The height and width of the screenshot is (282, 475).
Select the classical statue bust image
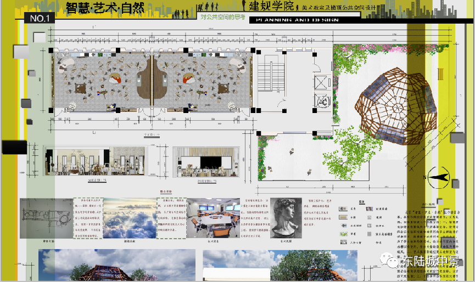click(x=286, y=218)
